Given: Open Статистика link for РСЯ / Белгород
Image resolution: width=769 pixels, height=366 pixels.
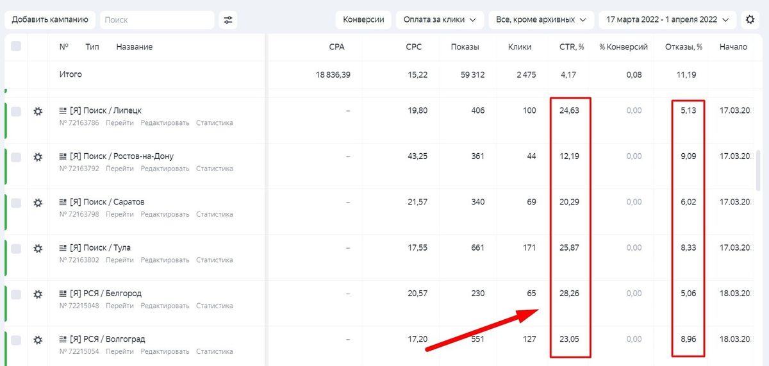Looking at the screenshot, I should (215, 306).
